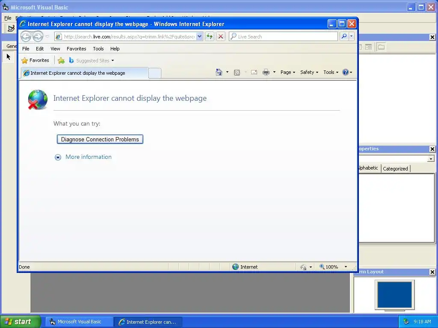
Task: Click the RSS feeds icon
Action: coord(237,73)
